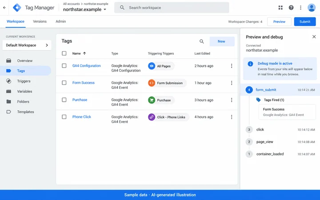This screenshot has height=200, width=320.
Task: Select Tags in the sidebar
Action: 25,71
